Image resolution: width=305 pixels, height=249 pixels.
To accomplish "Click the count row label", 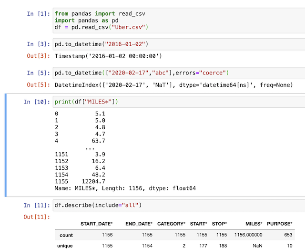I will pos(66,235).
